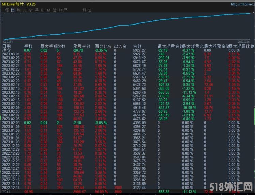255x195 pixels.
Task: Click the -9.35 % floating loss ratio
Action: pos(188,85)
